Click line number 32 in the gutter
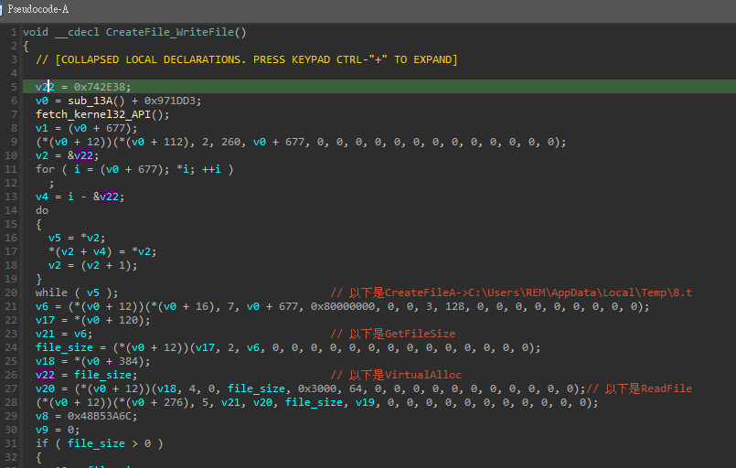This screenshot has height=468, width=736. pyautogui.click(x=11, y=457)
